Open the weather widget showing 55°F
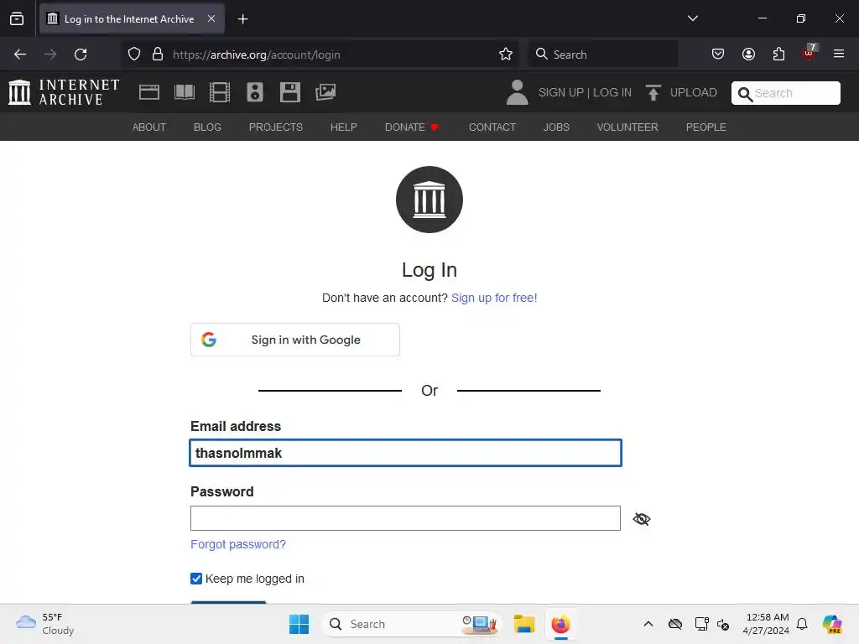Screen dimensions: 859x644 coord(45,624)
